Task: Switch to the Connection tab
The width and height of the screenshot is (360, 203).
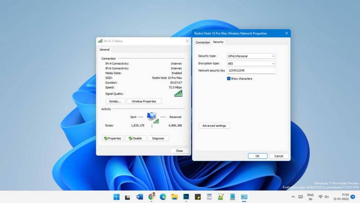Action: 202,42
